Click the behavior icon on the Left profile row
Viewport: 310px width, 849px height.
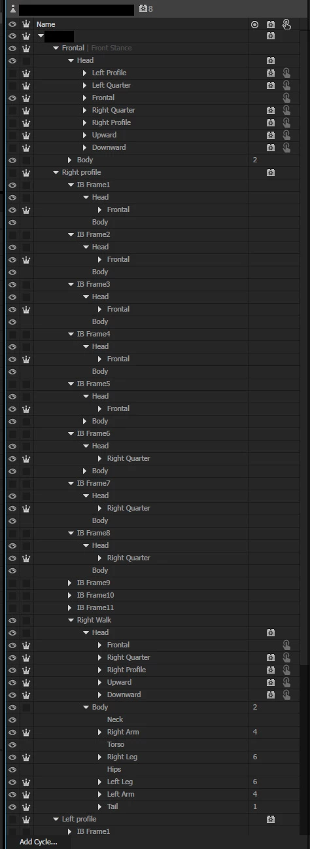pos(270,819)
